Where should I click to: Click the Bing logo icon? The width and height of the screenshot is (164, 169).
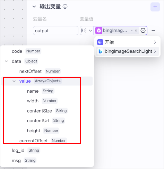tap(100, 51)
